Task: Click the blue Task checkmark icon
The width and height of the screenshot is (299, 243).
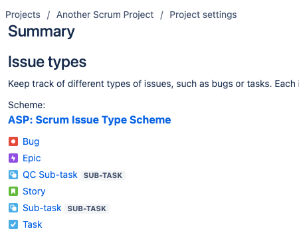Action: coord(13,224)
